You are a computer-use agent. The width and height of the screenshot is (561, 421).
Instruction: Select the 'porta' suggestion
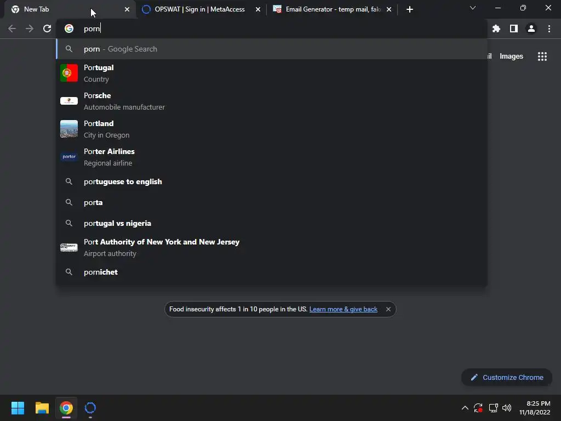[272, 202]
